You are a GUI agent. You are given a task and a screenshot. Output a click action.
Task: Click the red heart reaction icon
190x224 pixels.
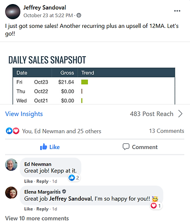tap(16, 131)
